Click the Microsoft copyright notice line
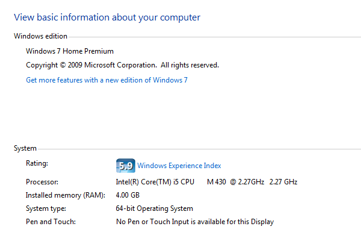Image resolution: width=361 pixels, height=241 pixels. coord(122,65)
